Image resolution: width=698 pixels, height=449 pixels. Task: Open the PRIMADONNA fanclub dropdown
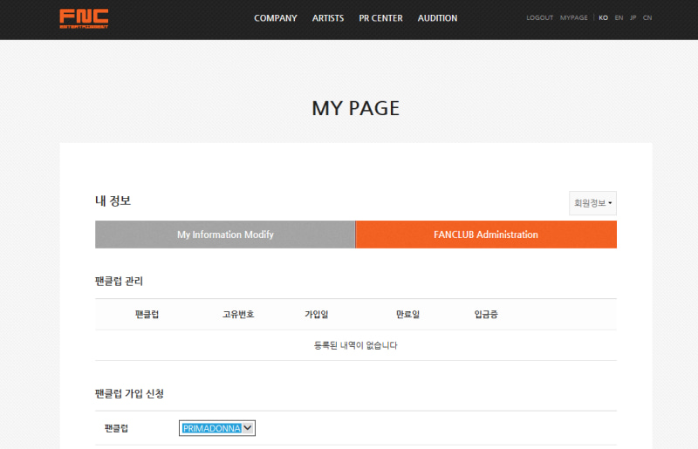(x=217, y=428)
